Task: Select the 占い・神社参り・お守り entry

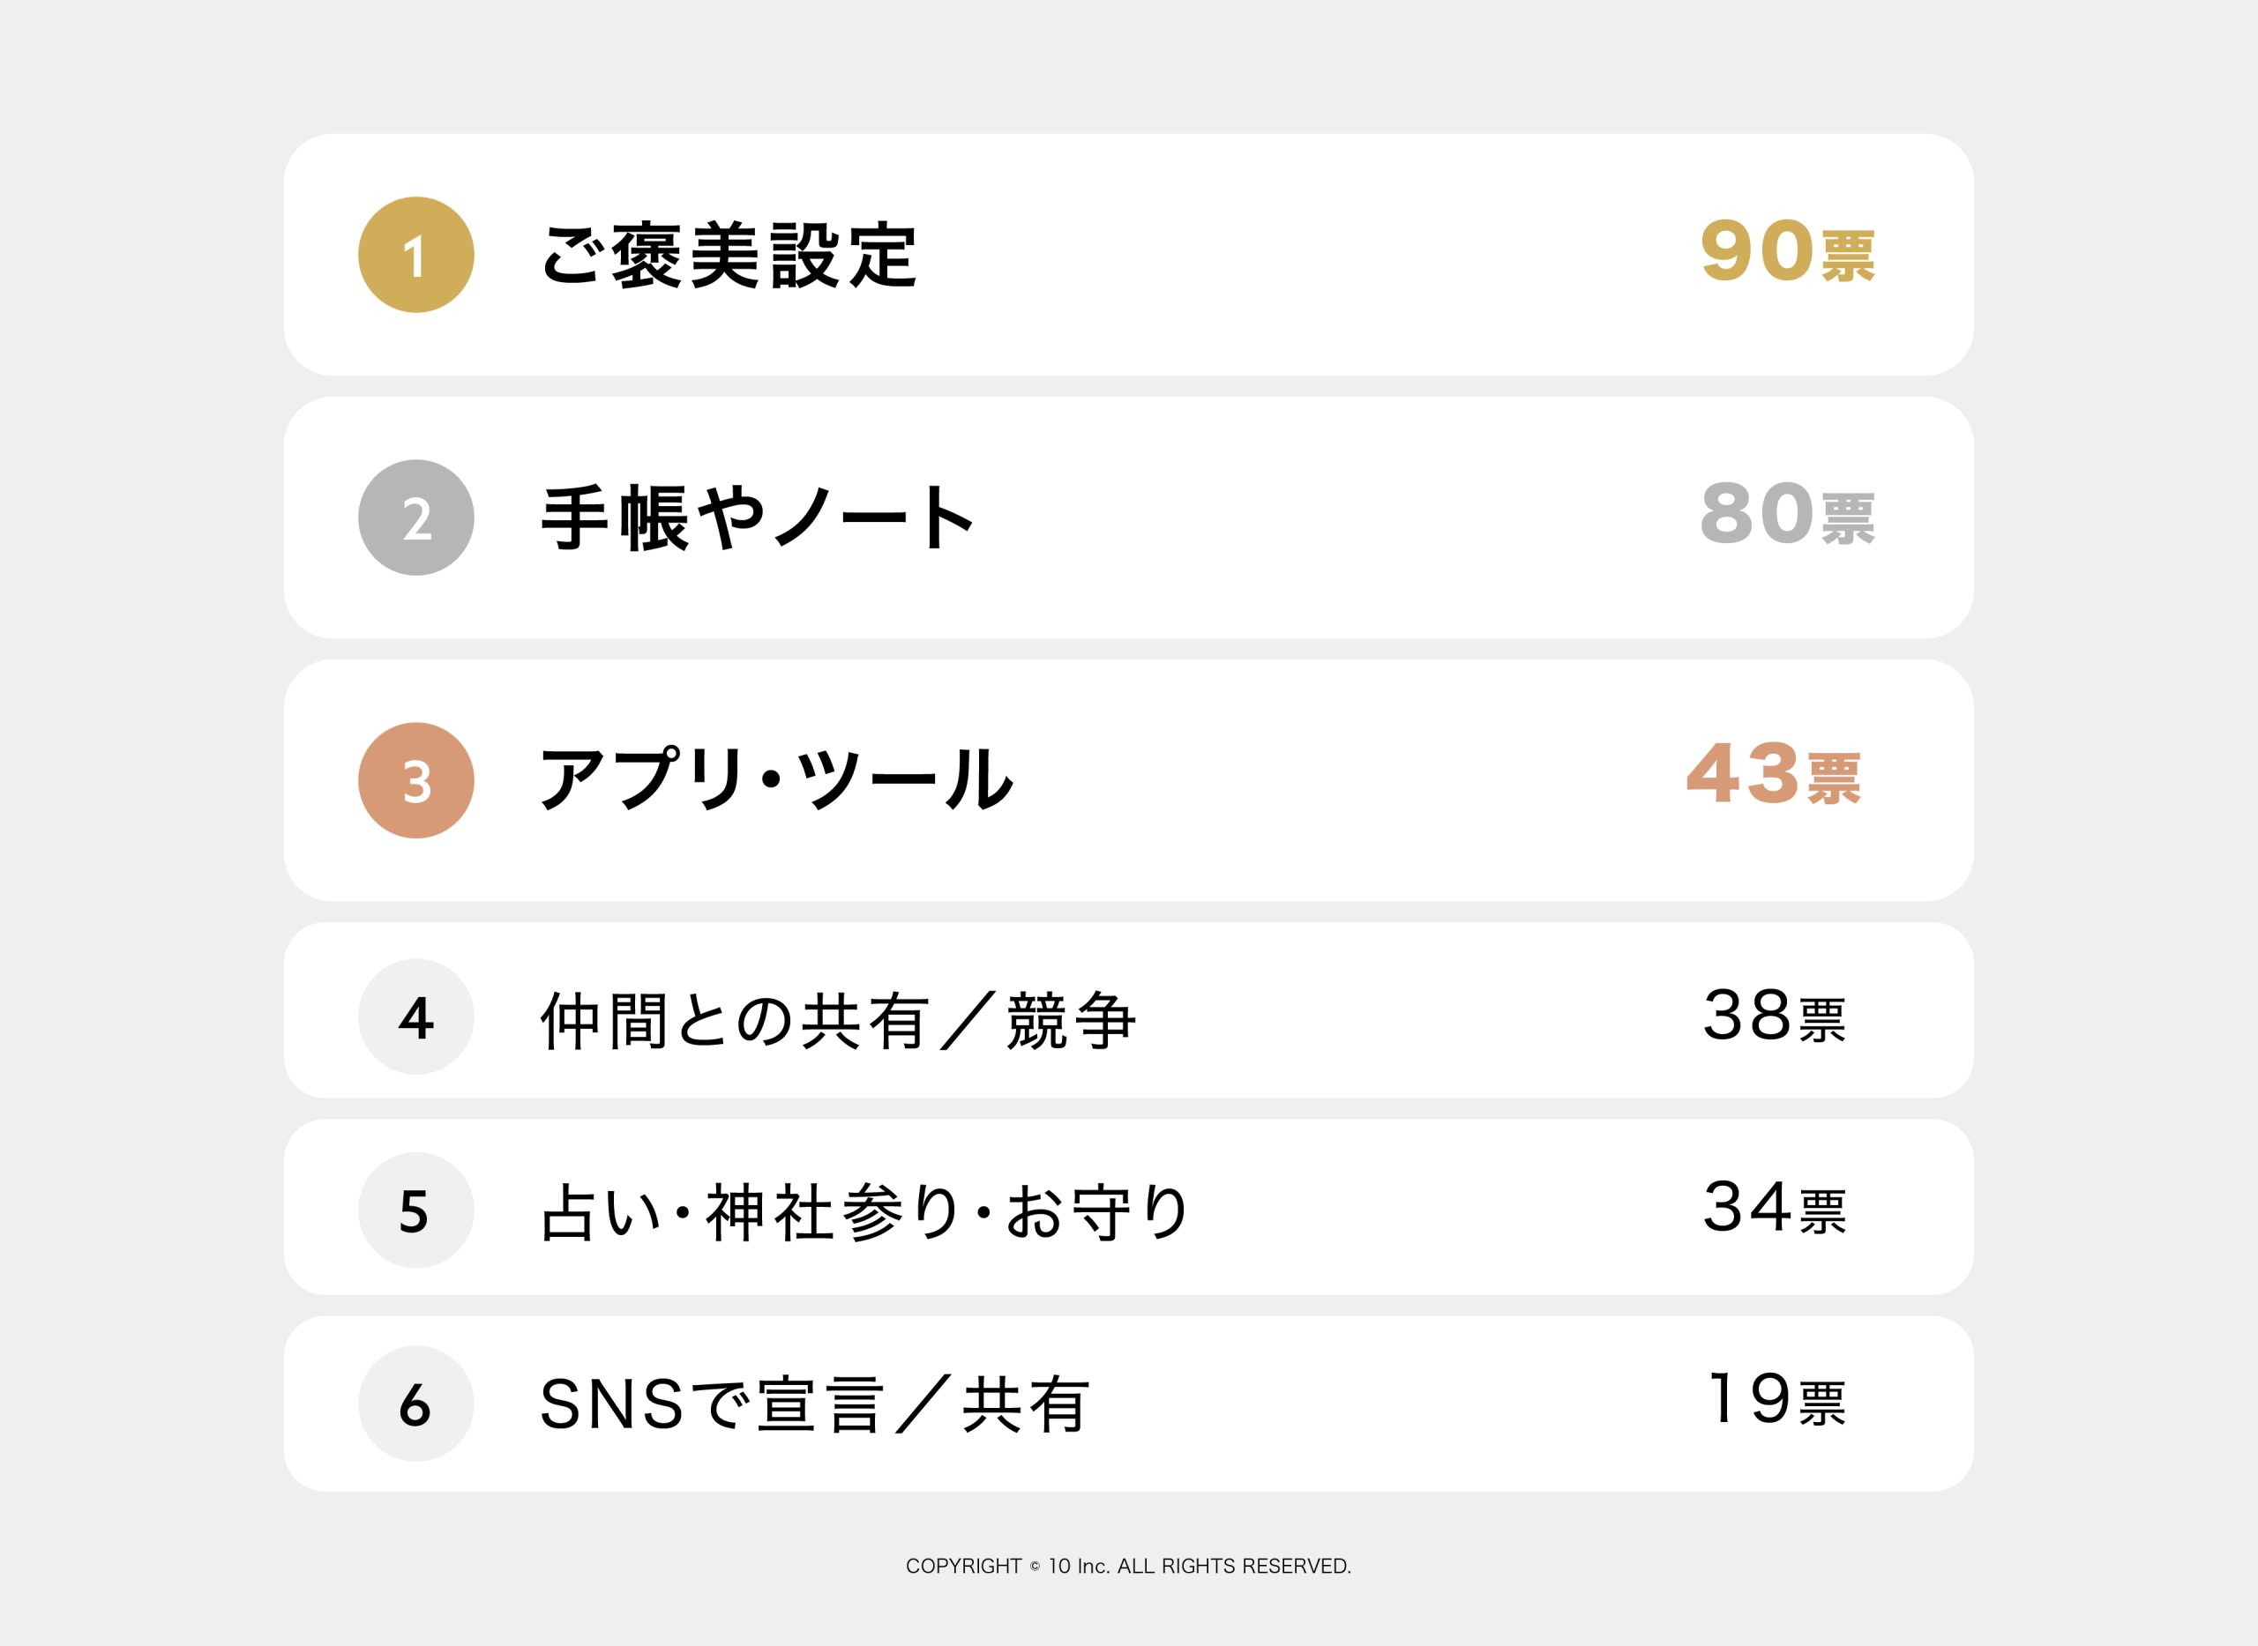Action: [864, 1212]
